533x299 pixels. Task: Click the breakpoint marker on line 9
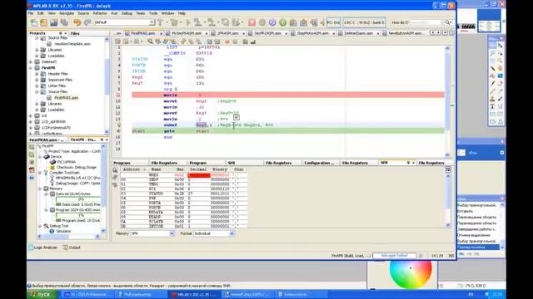pyautogui.click(x=118, y=96)
